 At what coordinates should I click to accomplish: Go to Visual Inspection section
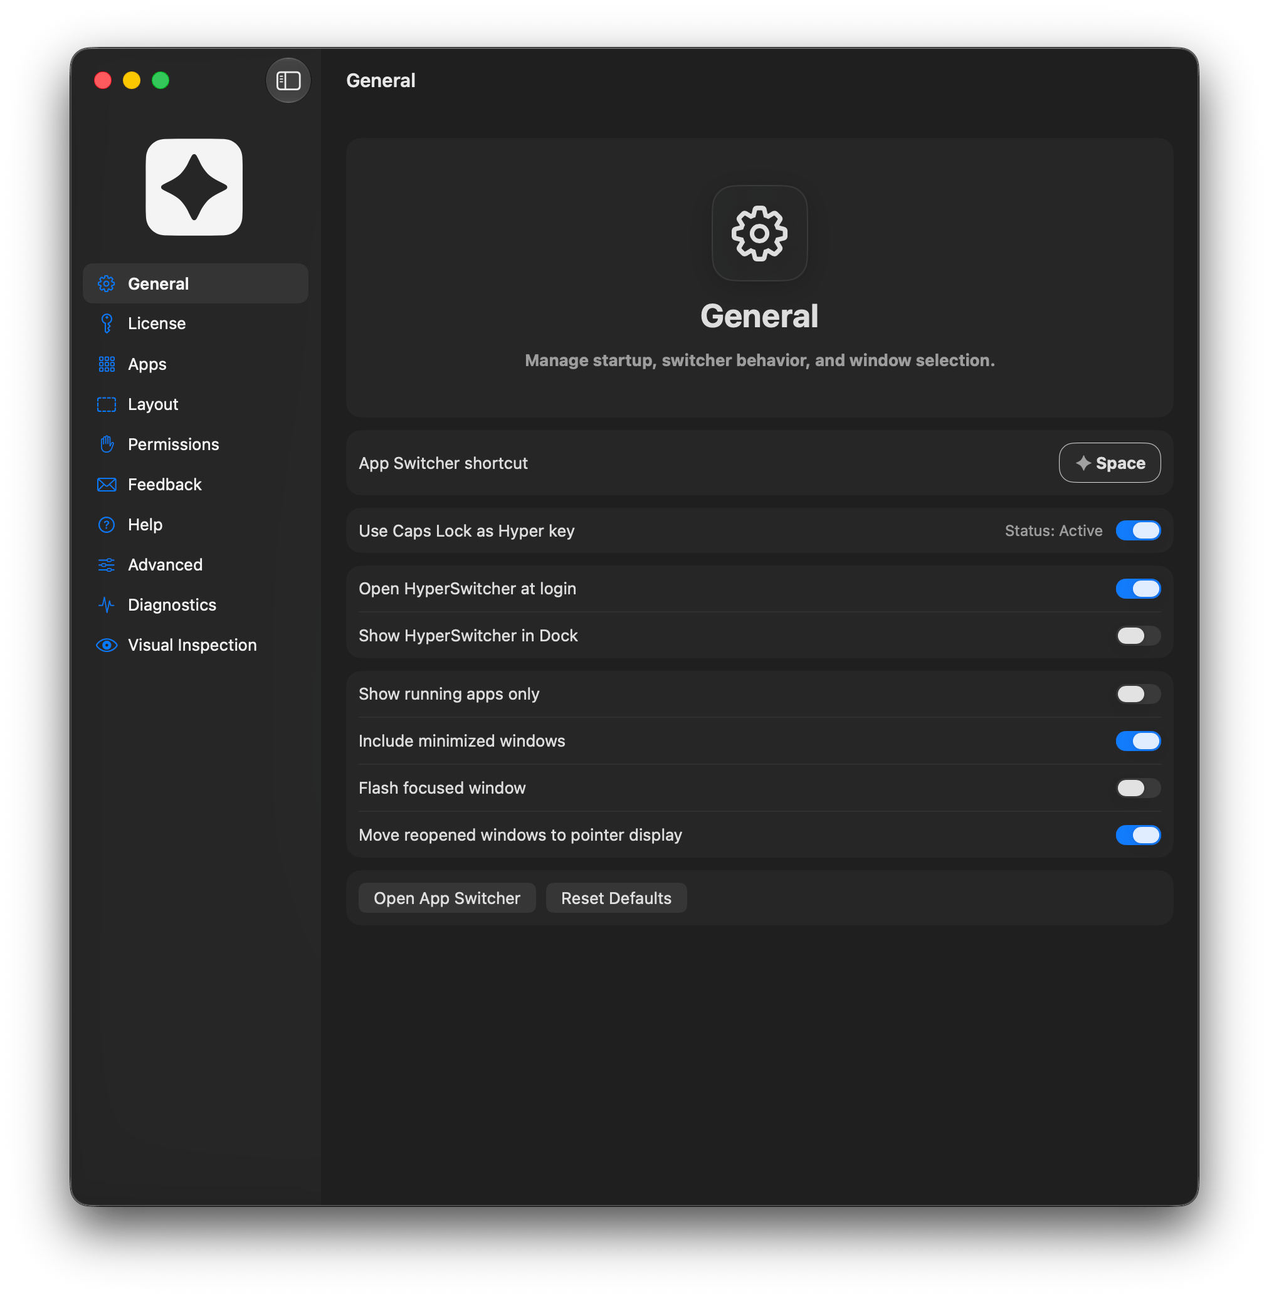coord(195,645)
